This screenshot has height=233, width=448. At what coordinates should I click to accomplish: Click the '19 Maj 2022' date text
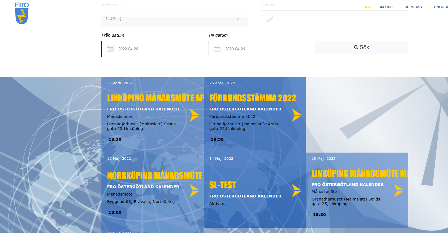pos(324,159)
